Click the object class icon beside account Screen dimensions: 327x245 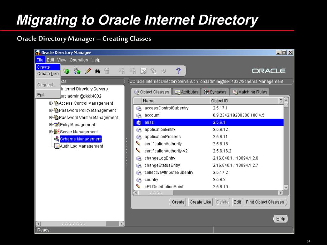point(139,115)
